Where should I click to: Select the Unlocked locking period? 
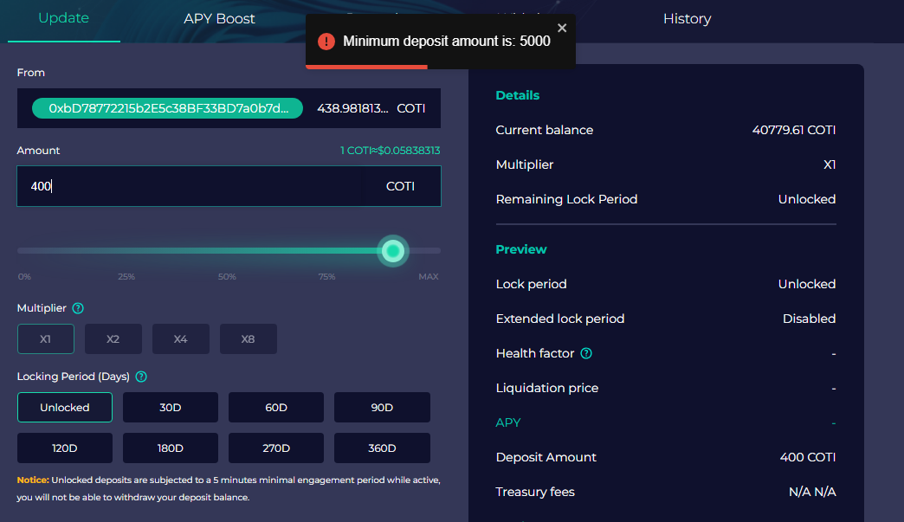pos(65,408)
